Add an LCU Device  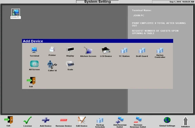pyautogui.click(x=106, y=52)
